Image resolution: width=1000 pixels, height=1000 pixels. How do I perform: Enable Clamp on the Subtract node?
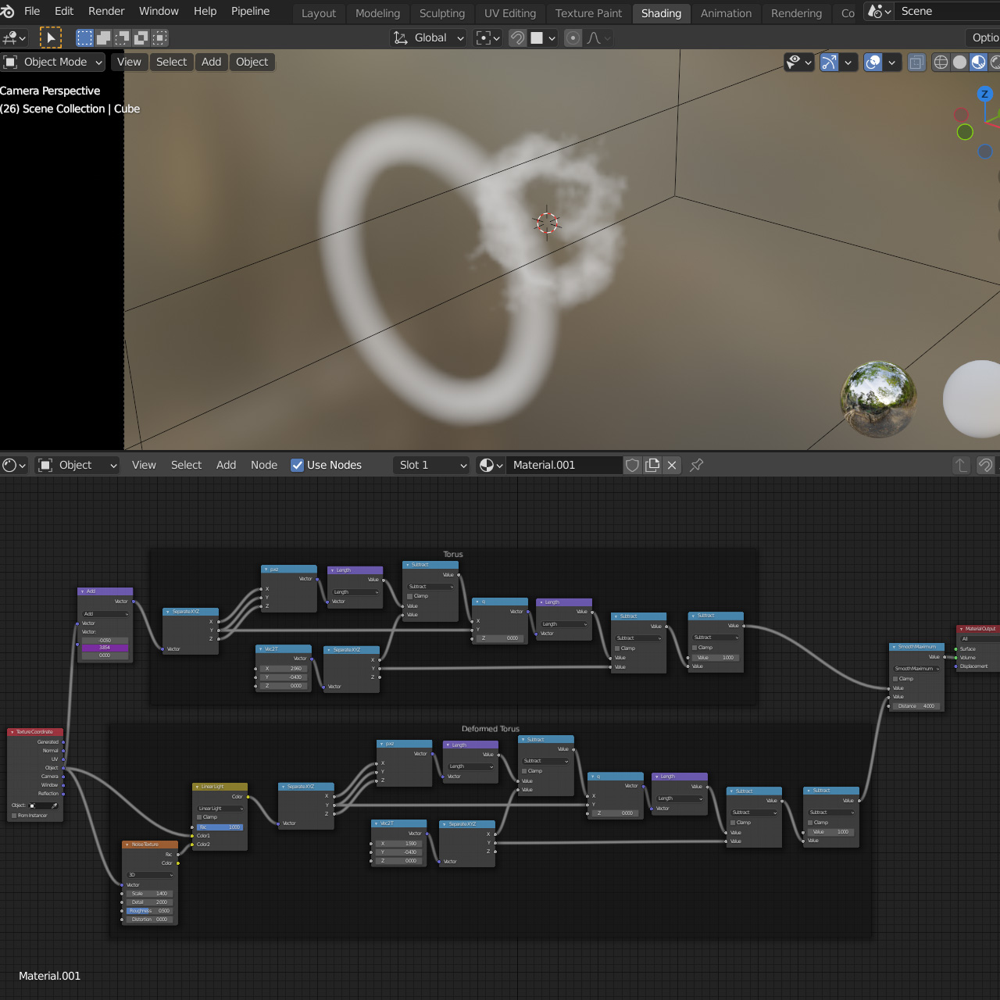pos(409,595)
